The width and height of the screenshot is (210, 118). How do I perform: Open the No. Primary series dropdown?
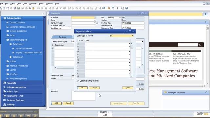[120, 17]
